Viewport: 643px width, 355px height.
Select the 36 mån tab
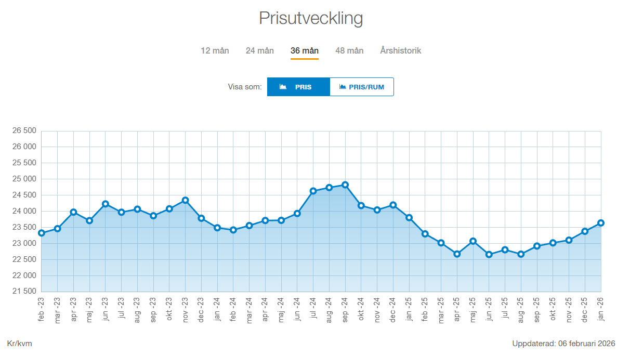[305, 50]
